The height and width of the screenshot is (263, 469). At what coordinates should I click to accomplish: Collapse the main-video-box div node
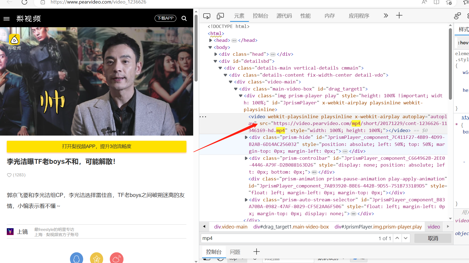(236, 89)
